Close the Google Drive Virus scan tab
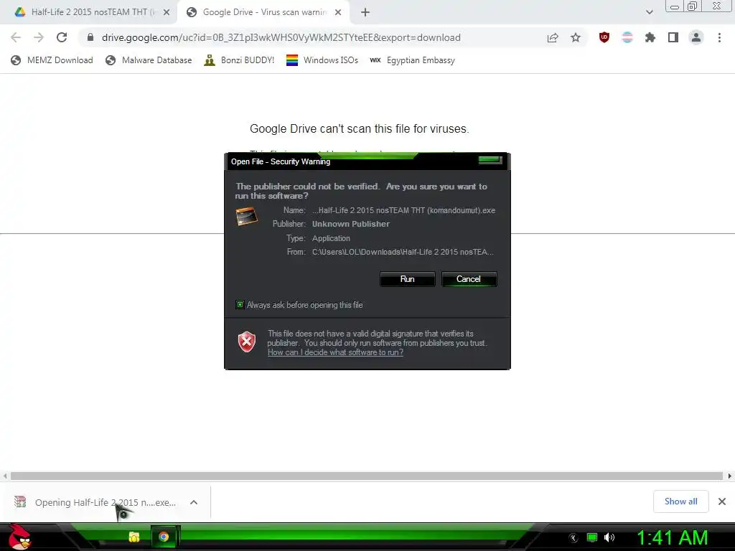 338,13
